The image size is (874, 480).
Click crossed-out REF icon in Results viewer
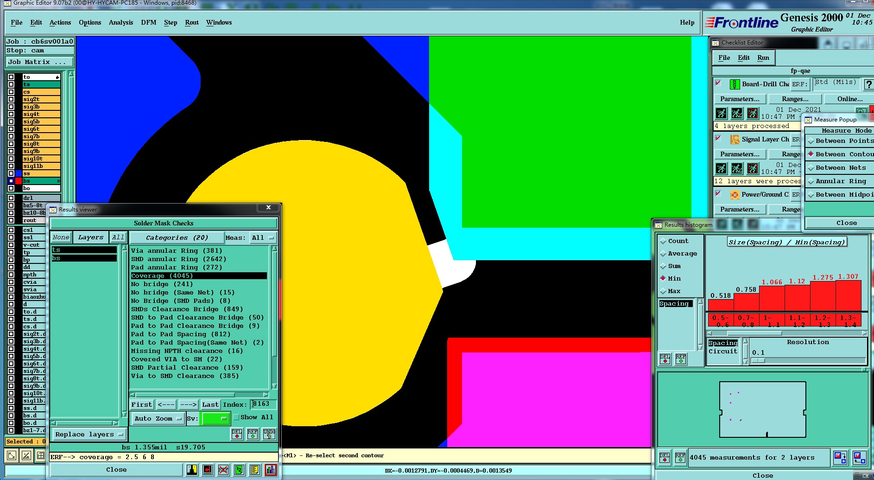[223, 470]
